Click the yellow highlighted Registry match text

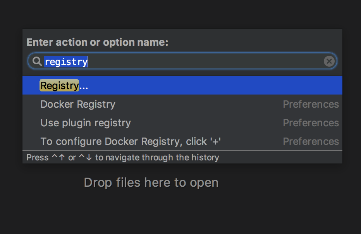pyautogui.click(x=59, y=86)
